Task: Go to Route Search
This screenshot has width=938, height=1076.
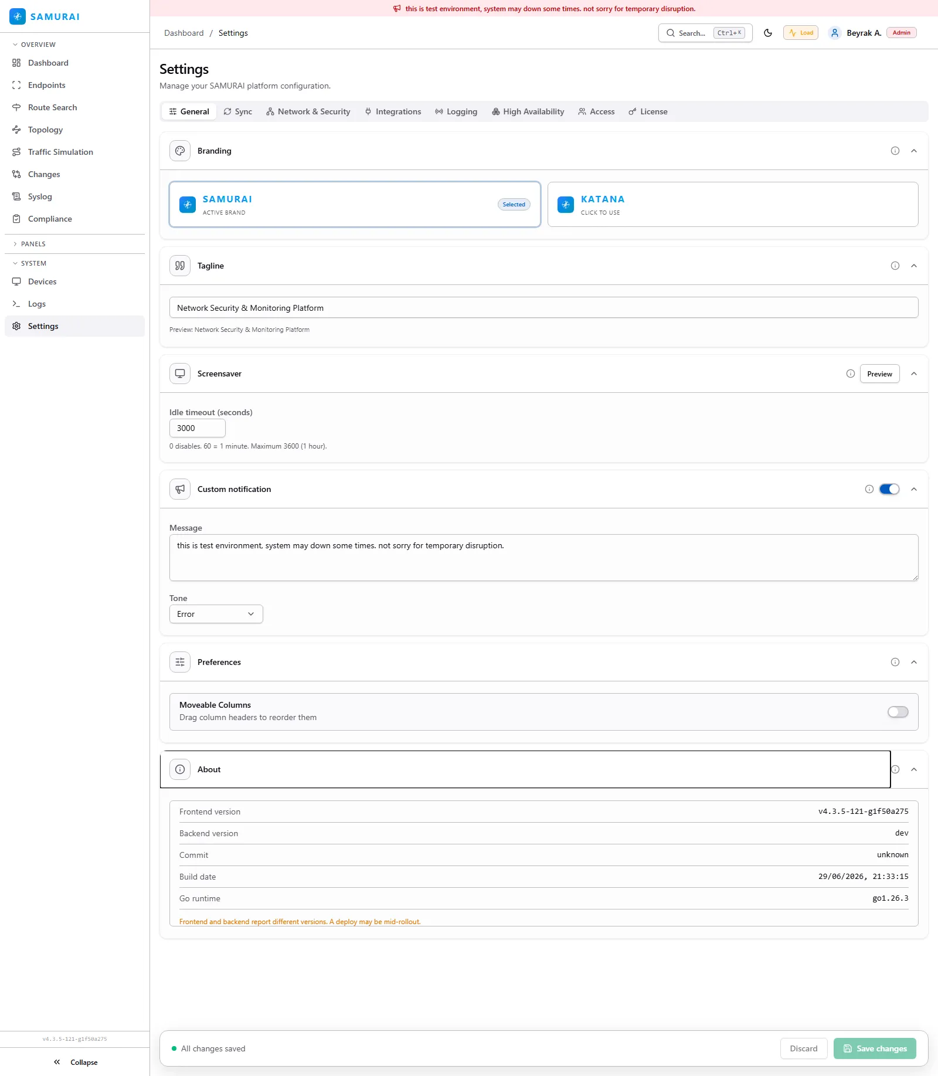Action: 74,107
